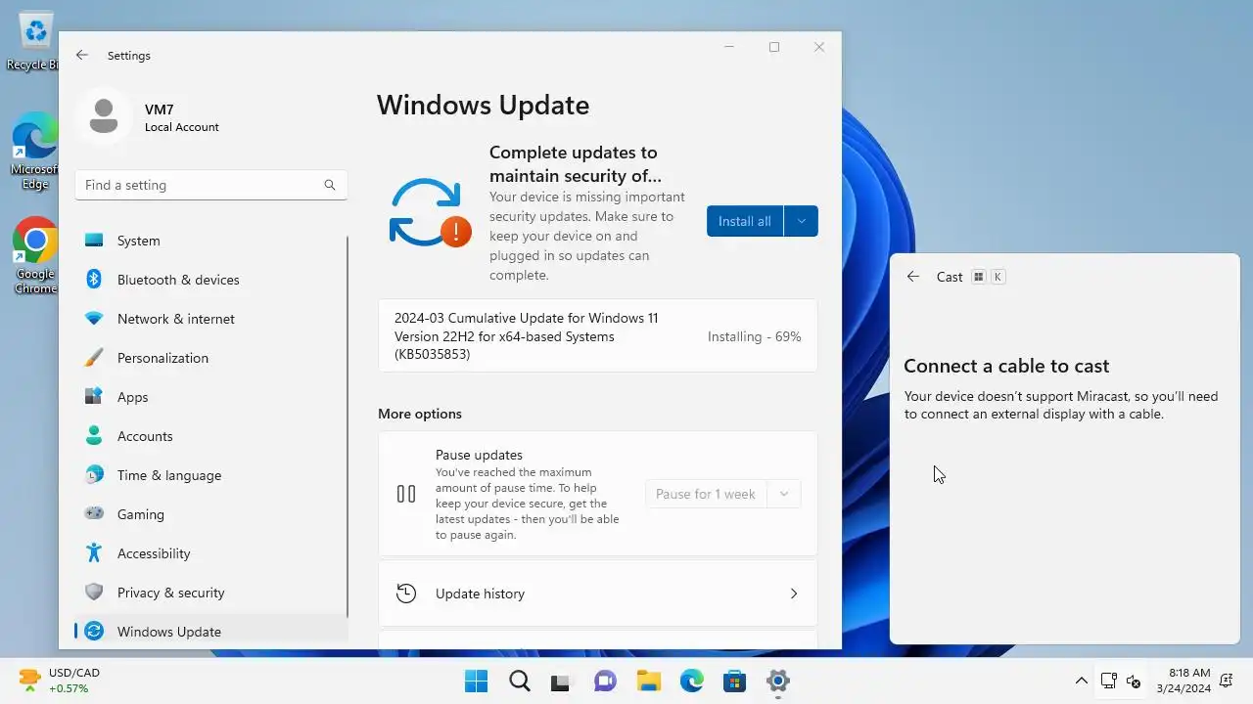The image size is (1253, 704).
Task: Open taskbar Search
Action: (x=520, y=682)
